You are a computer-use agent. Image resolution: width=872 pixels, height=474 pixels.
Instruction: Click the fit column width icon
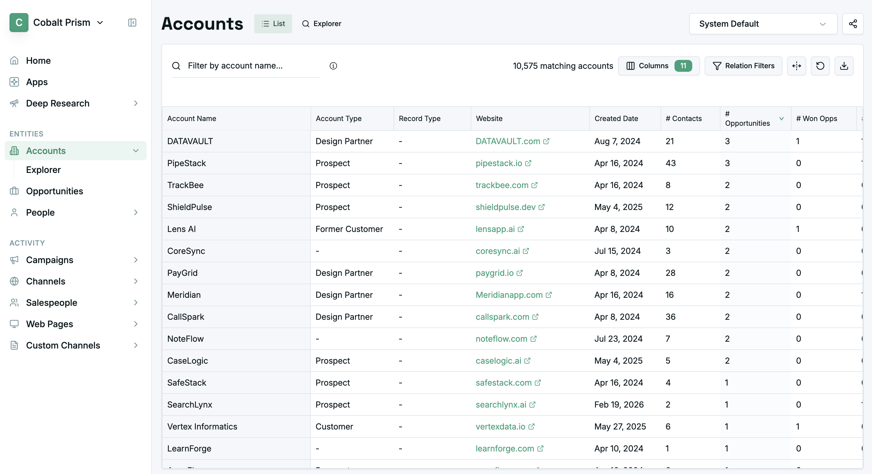tap(796, 66)
